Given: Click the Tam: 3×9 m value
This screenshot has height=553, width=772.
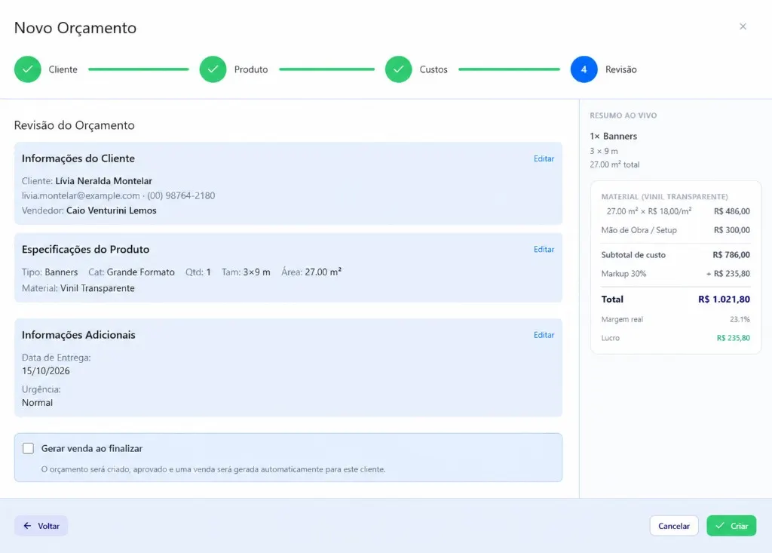Looking at the screenshot, I should point(256,272).
